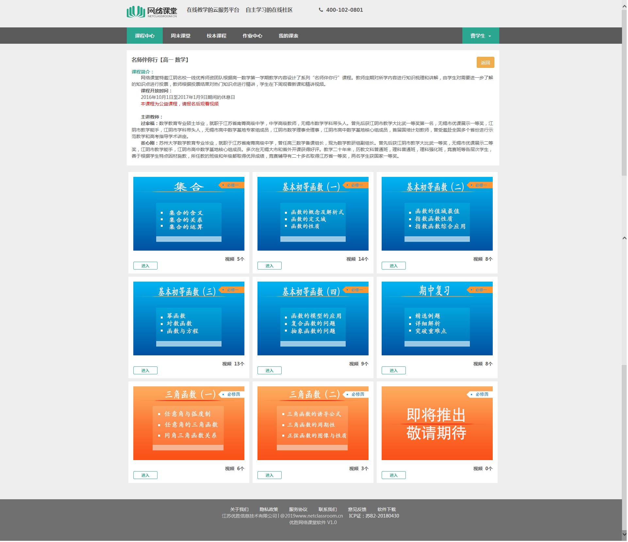This screenshot has width=628, height=542.
Task: Click the 三角函数 (一) course thumbnail
Action: (189, 423)
